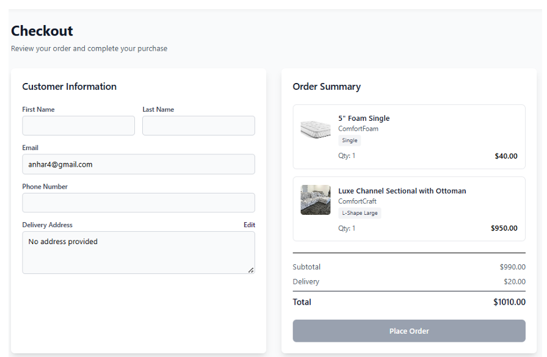
Task: Click the First Name input field
Action: coord(78,126)
